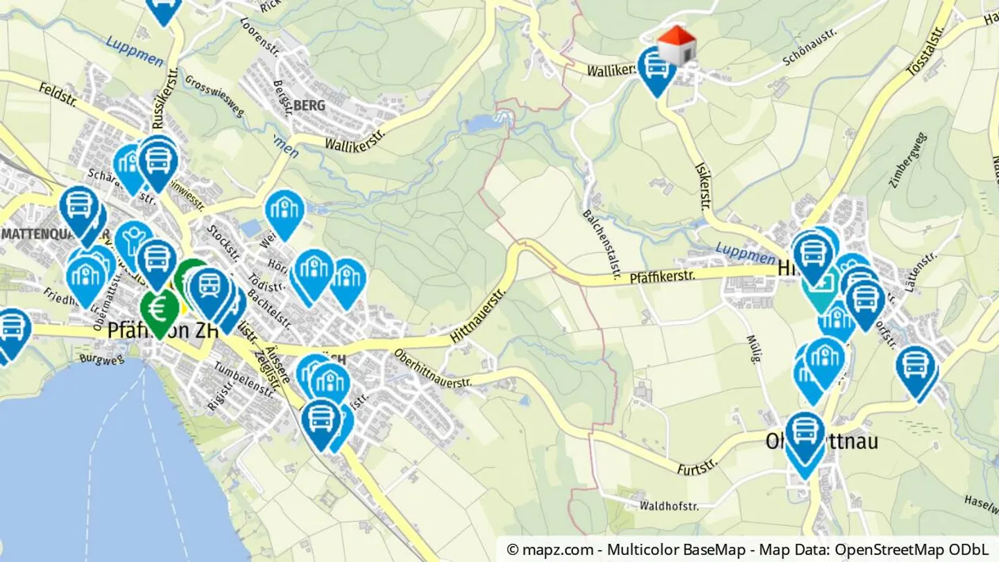Open the school marker above Friedhofstr.

[86, 278]
